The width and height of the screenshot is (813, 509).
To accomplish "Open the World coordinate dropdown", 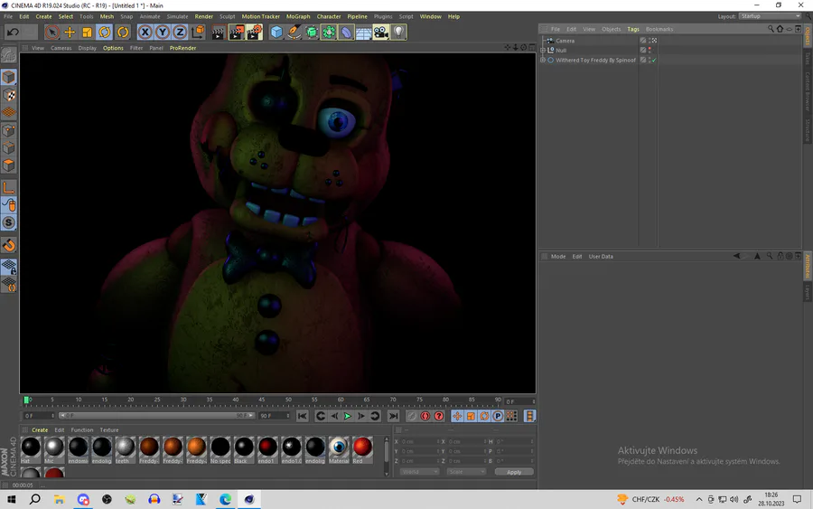I will click(419, 472).
